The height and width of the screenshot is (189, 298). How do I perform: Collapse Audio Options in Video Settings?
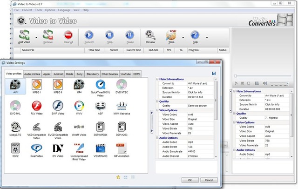157,138
